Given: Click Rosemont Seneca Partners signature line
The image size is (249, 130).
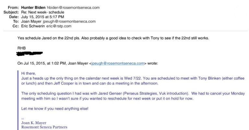Looking at the screenshot, I should pos(44,127).
